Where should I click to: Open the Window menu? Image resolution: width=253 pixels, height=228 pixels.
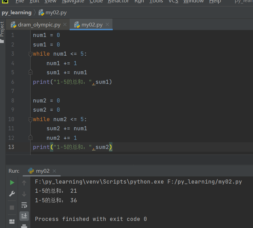click(194, 1)
